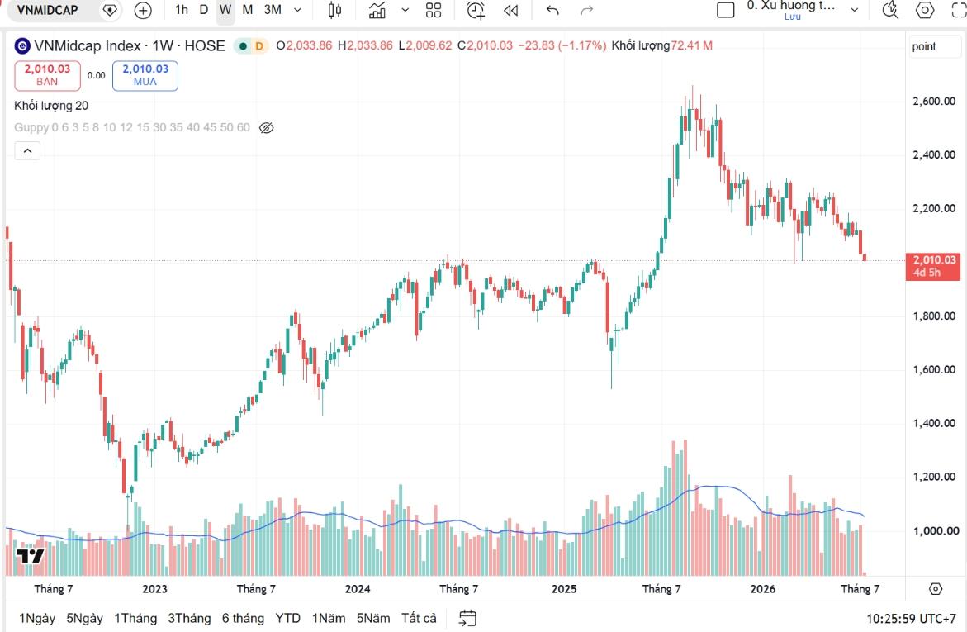Select the YTD date range
This screenshot has height=632, width=967.
point(288,618)
